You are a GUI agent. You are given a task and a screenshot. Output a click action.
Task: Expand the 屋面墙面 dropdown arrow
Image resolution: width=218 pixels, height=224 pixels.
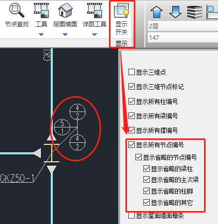pos(65,34)
